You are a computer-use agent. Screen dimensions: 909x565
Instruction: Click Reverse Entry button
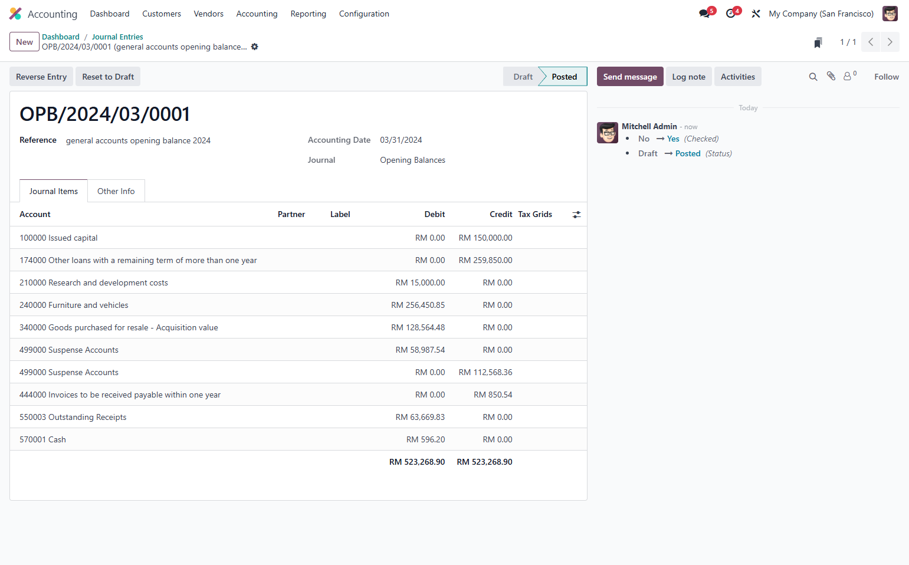[x=41, y=77]
